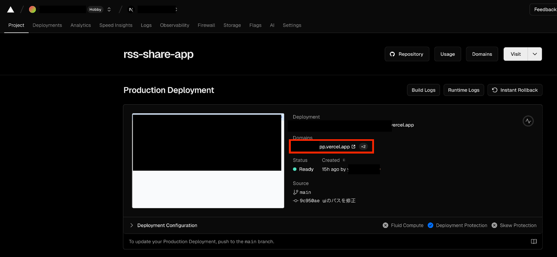
Task: Expand Deployment Configuration section
Action: point(164,225)
